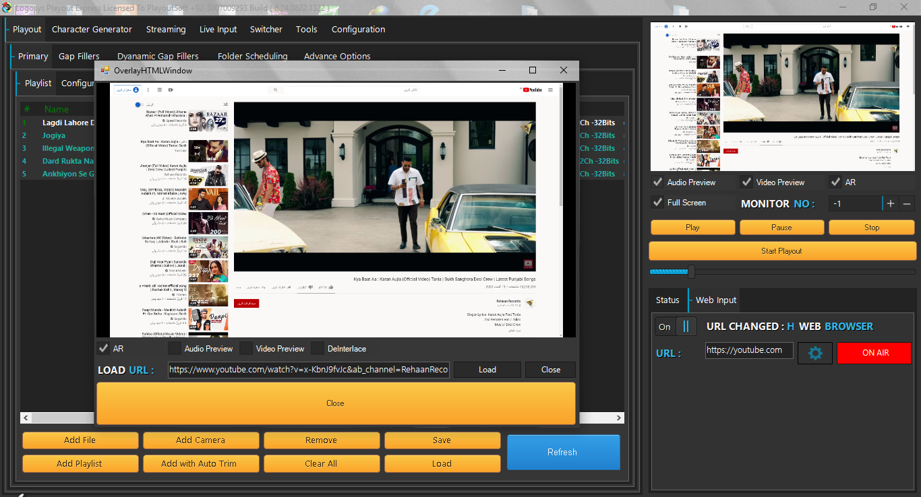921x497 pixels.
Task: Toggle the AR checkbox in the right panel
Action: click(x=835, y=182)
